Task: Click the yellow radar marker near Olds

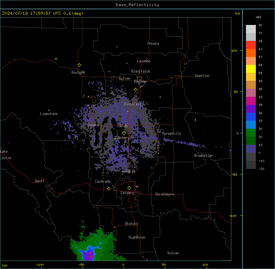Action: click(x=124, y=133)
